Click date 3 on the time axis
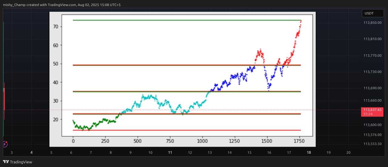Viewport: 388px width, 167px height. point(12,153)
